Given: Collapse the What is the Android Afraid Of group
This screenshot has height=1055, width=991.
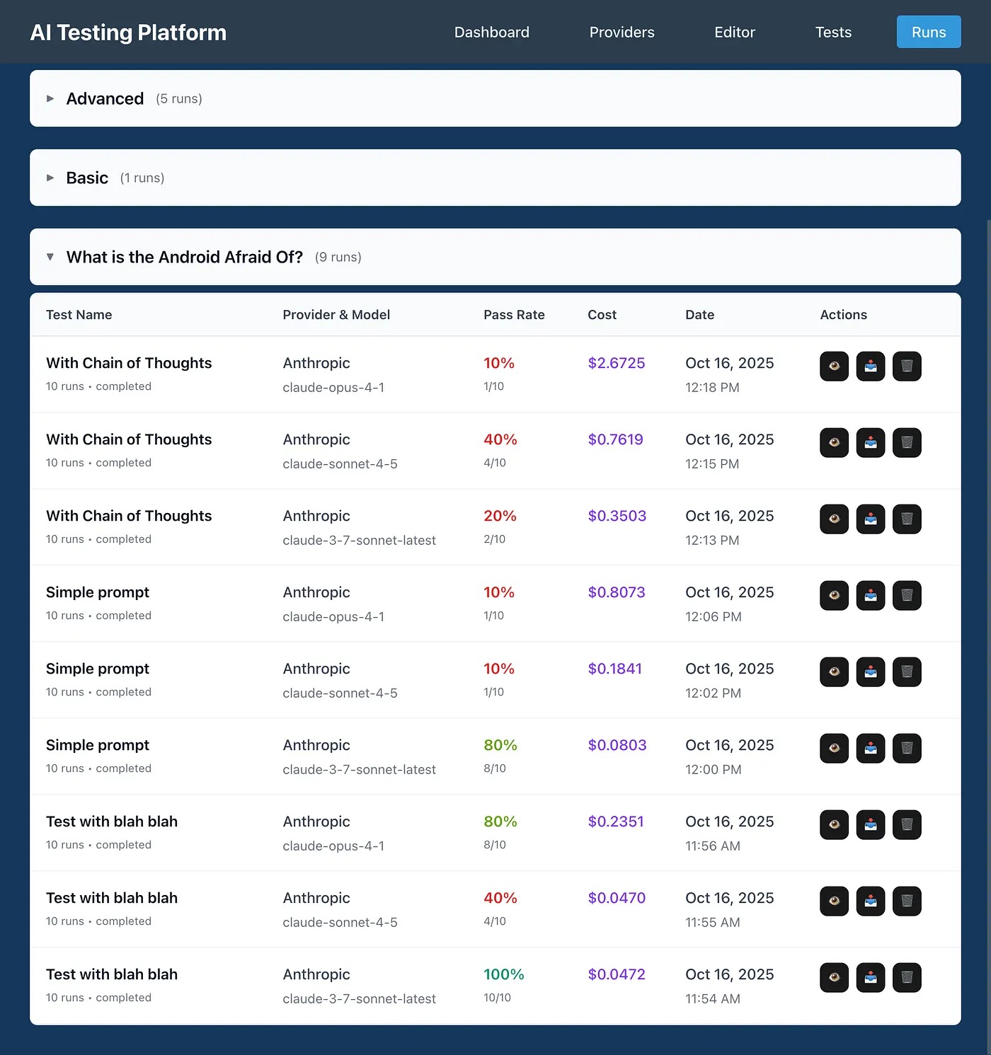Looking at the screenshot, I should point(184,258).
